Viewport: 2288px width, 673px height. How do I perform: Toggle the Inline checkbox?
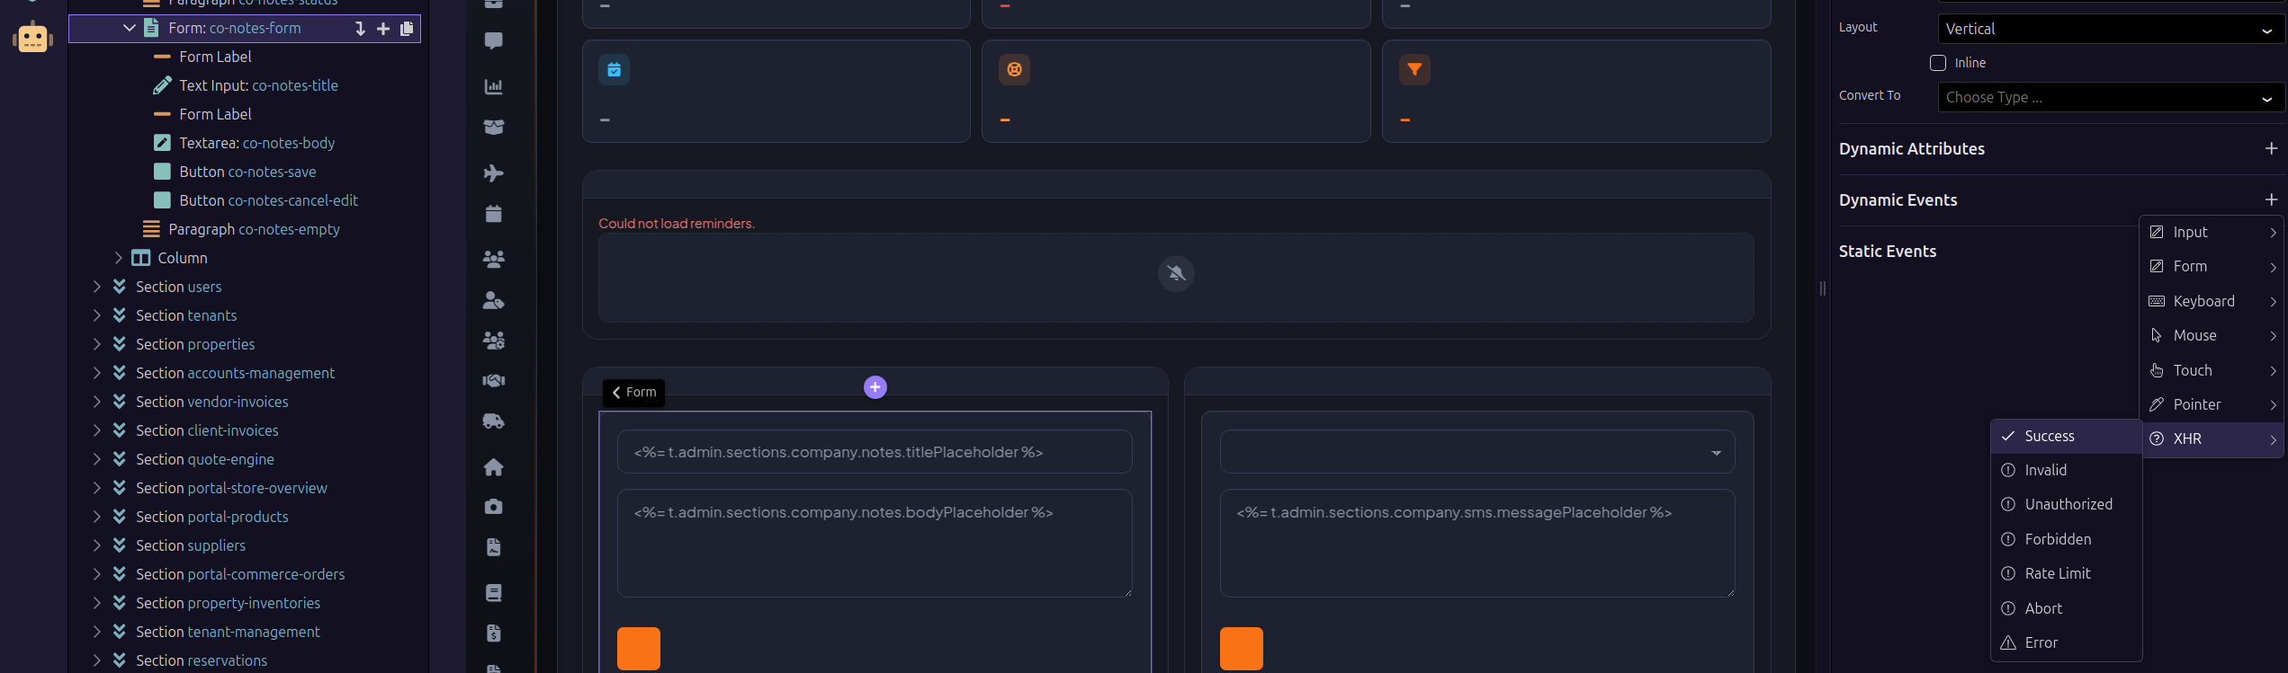[x=1938, y=63]
